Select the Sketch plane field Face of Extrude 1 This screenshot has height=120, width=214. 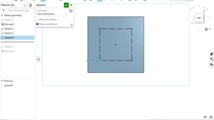click(52, 13)
